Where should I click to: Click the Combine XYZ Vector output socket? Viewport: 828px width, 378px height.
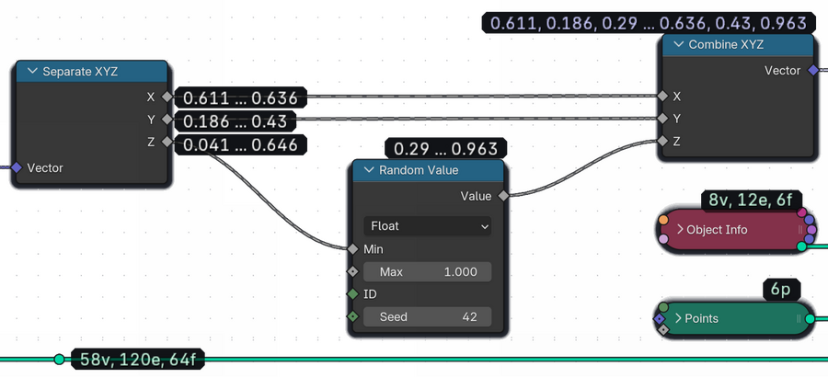[x=812, y=71]
